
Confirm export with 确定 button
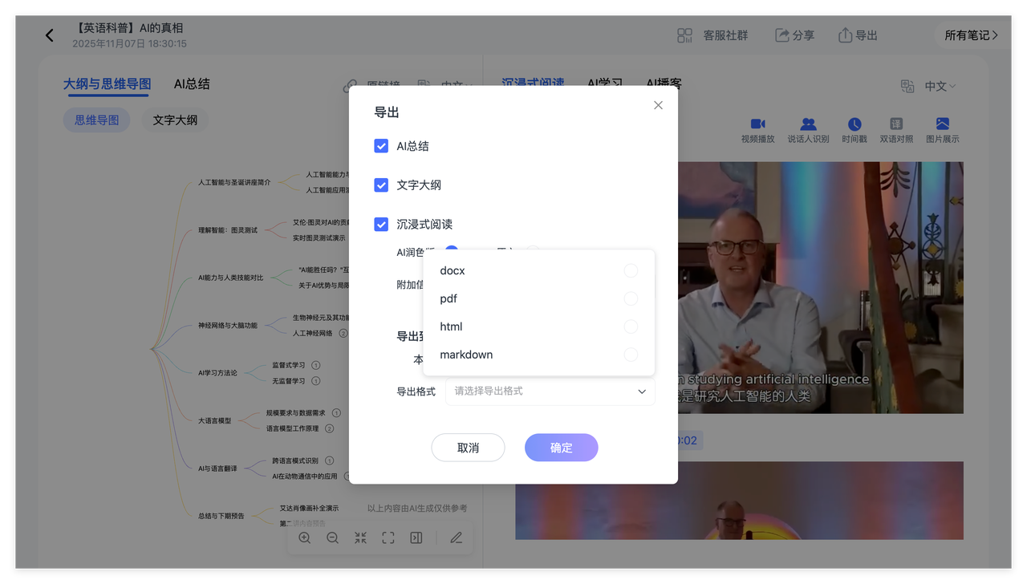point(561,448)
